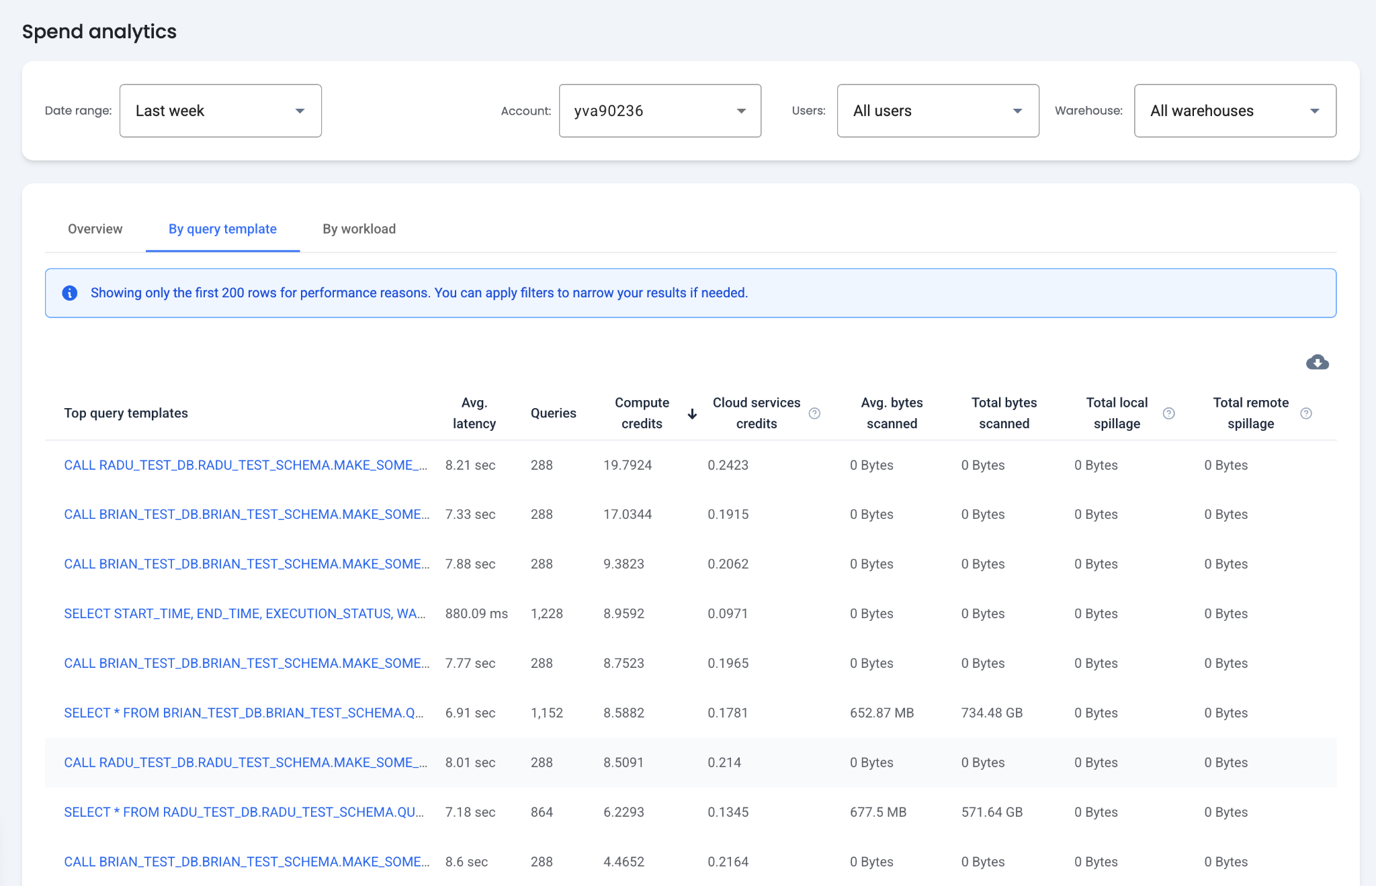Screen dimensions: 1376x886
Task: Click the Compute credits sort arrow
Action: pyautogui.click(x=692, y=413)
